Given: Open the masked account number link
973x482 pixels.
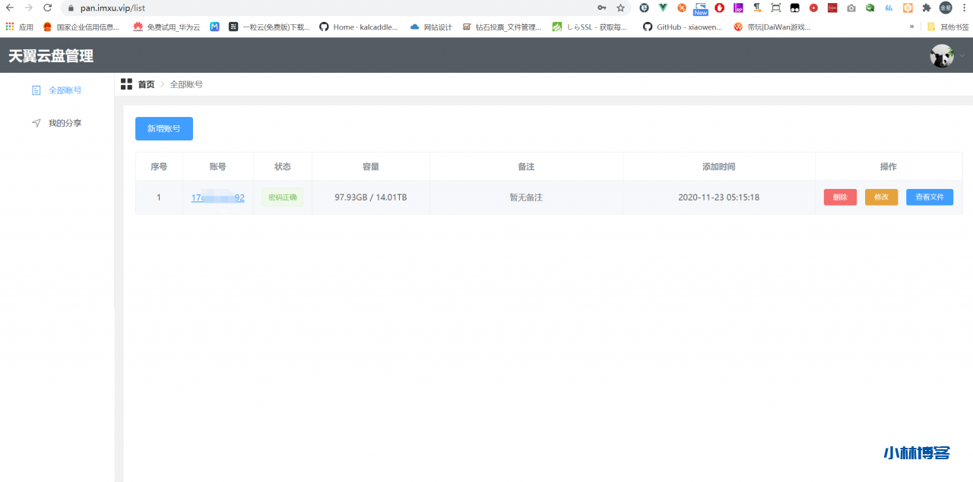Looking at the screenshot, I should coord(217,198).
